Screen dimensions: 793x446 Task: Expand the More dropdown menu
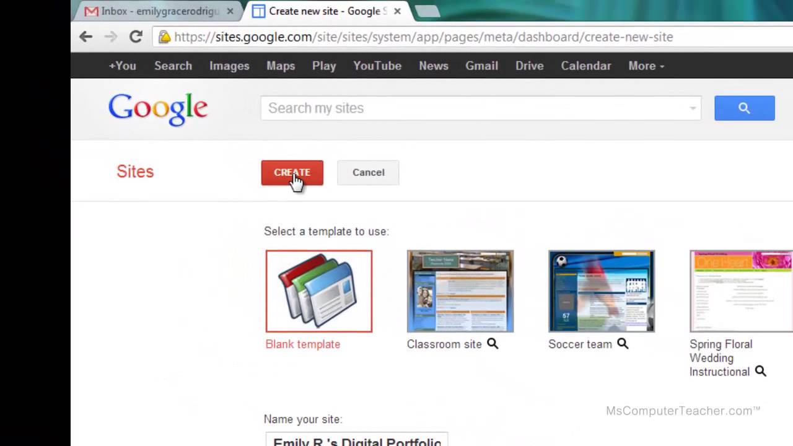646,66
